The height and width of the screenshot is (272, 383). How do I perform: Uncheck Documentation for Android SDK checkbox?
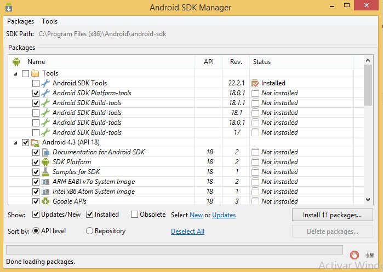point(36,153)
